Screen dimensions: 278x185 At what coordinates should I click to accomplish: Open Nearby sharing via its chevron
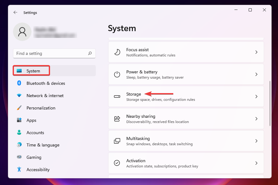(256, 119)
